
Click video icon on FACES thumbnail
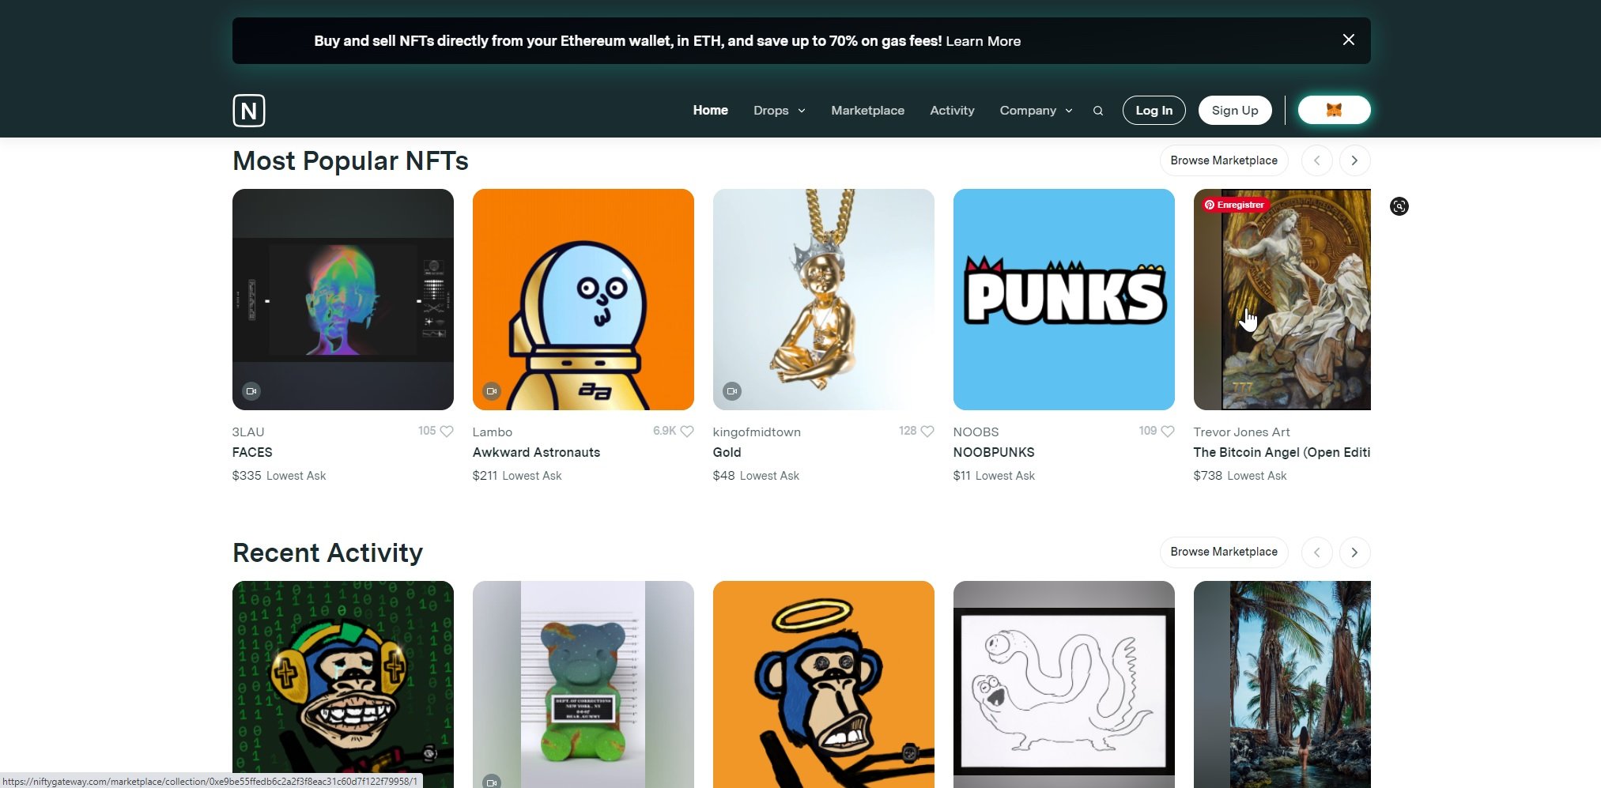pos(251,391)
